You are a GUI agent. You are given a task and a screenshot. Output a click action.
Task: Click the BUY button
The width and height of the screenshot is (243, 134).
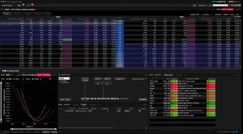(63, 99)
